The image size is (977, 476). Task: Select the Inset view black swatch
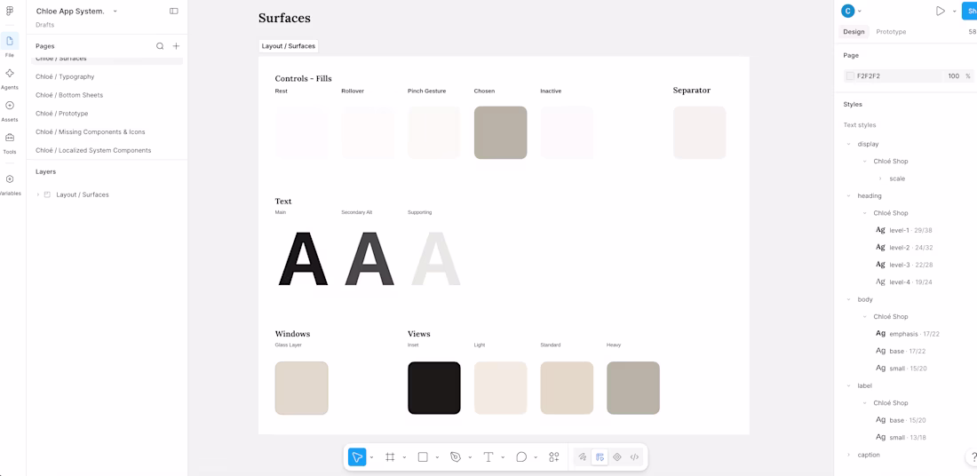(x=434, y=387)
